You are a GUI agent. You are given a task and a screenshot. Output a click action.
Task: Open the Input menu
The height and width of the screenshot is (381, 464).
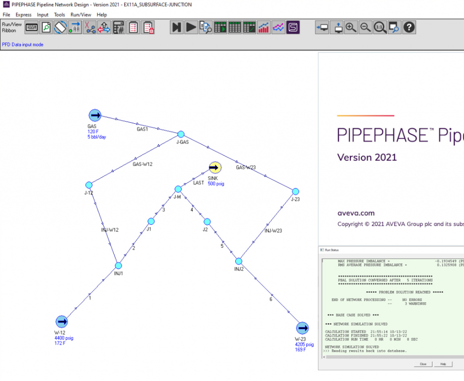pyautogui.click(x=43, y=15)
